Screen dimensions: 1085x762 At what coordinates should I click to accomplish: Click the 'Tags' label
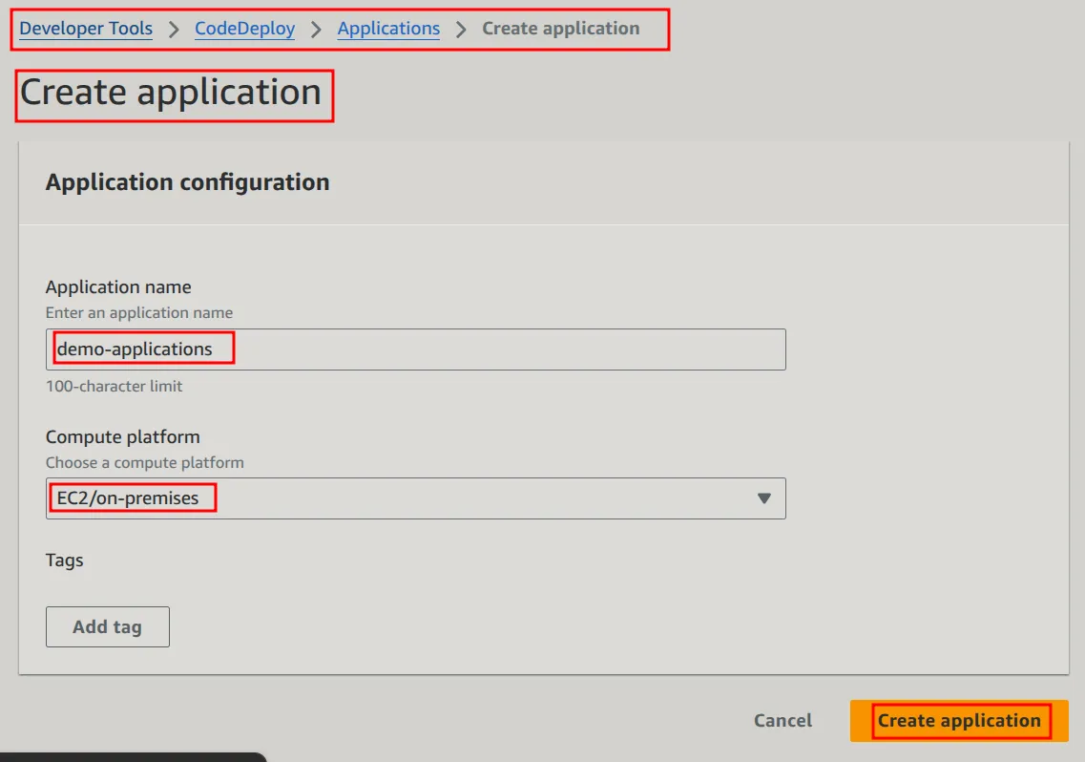[64, 560]
